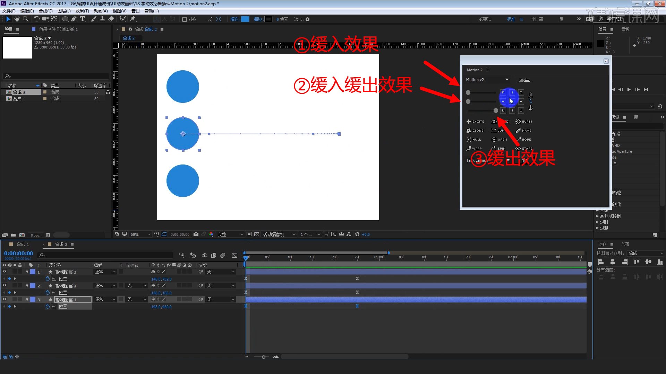The width and height of the screenshot is (666, 374).
Task: Click the 0:00:00:00 current time field
Action: coord(18,253)
